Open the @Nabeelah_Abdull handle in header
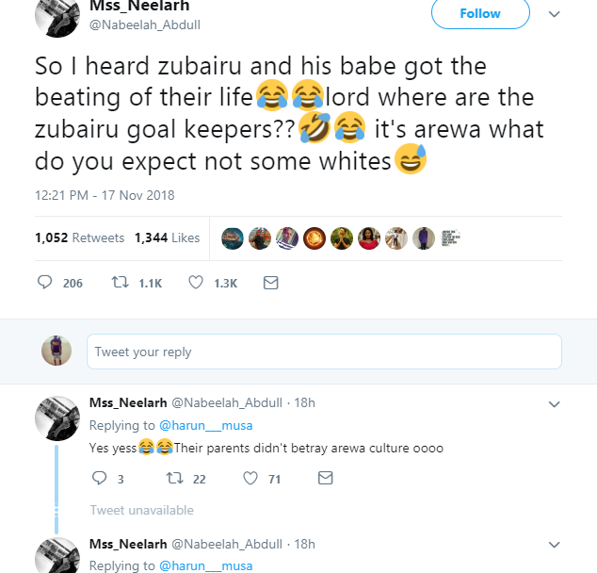597x573 pixels. [144, 25]
